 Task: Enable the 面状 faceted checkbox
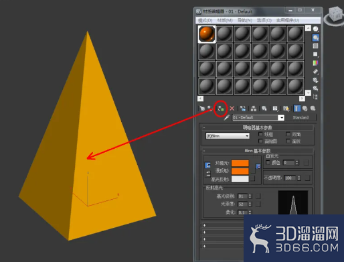point(288,141)
